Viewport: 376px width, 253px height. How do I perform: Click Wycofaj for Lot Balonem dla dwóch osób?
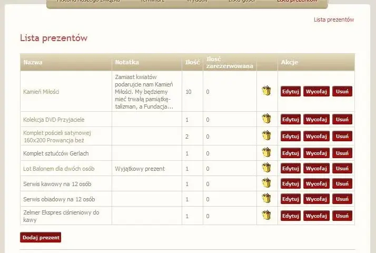tap(316, 168)
